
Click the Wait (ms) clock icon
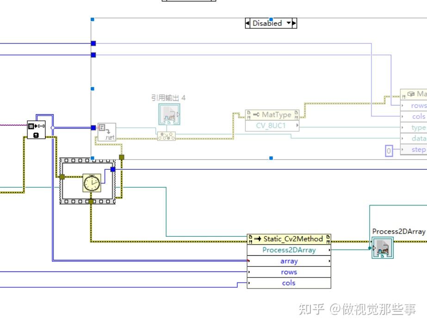(x=91, y=183)
